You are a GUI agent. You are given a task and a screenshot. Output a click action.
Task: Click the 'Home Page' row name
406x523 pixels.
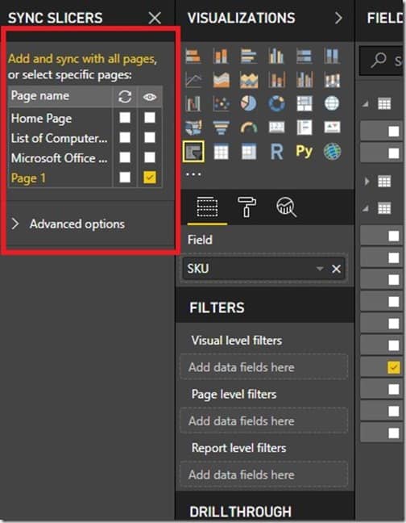[x=41, y=119]
